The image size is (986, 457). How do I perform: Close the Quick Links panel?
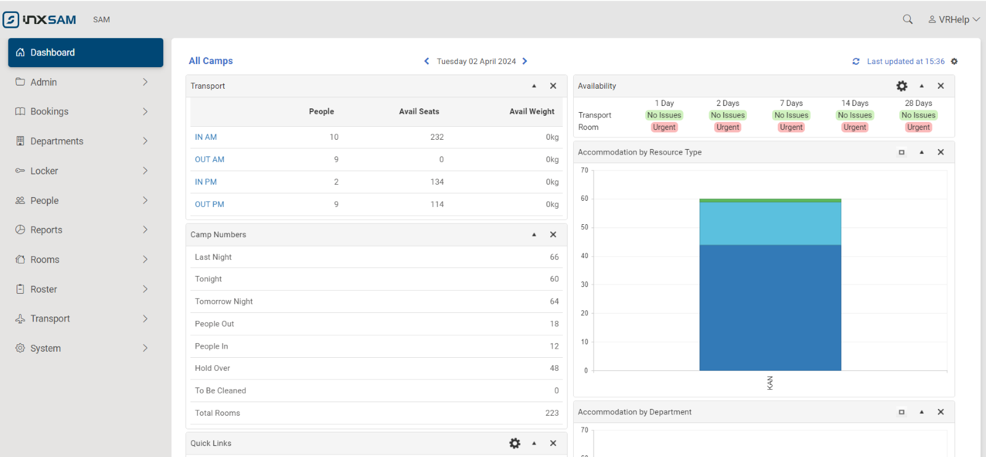553,443
